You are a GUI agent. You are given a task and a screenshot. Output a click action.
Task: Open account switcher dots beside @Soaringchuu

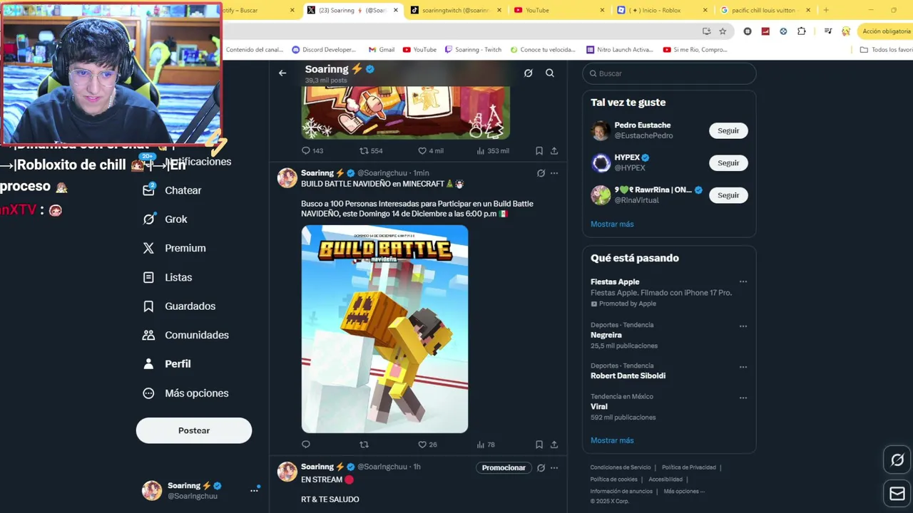[254, 490]
